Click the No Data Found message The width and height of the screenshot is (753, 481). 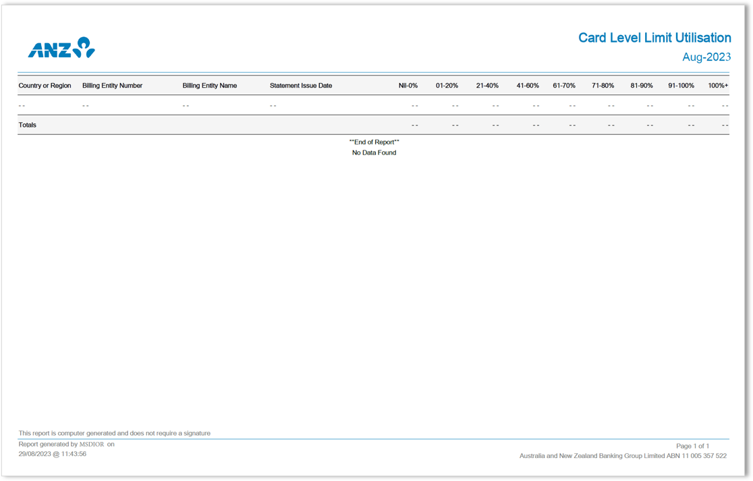[374, 152]
